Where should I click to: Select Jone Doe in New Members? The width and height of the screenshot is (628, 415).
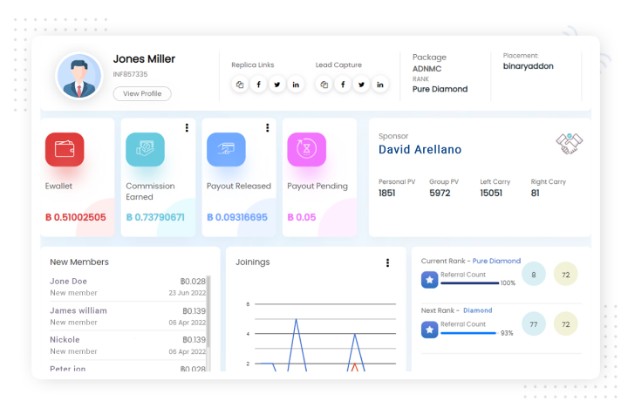[x=69, y=282]
